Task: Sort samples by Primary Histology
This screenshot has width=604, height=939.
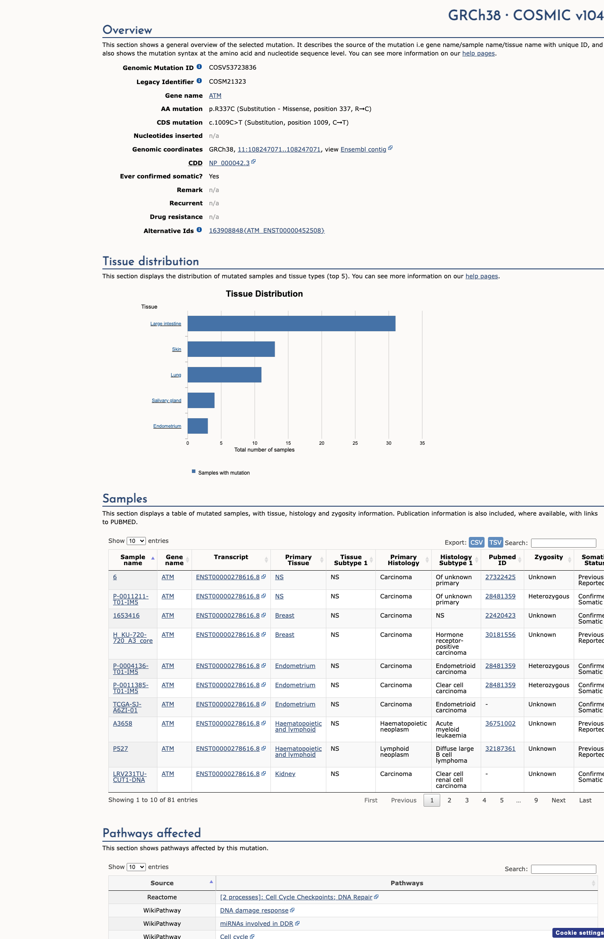Action: 427,560
